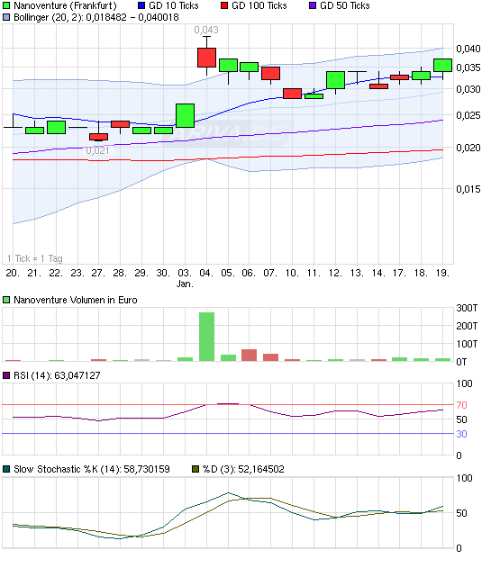491x568 pixels.
Task: Click the purple GD 50 Ticks legend swatch
Action: coord(313,5)
